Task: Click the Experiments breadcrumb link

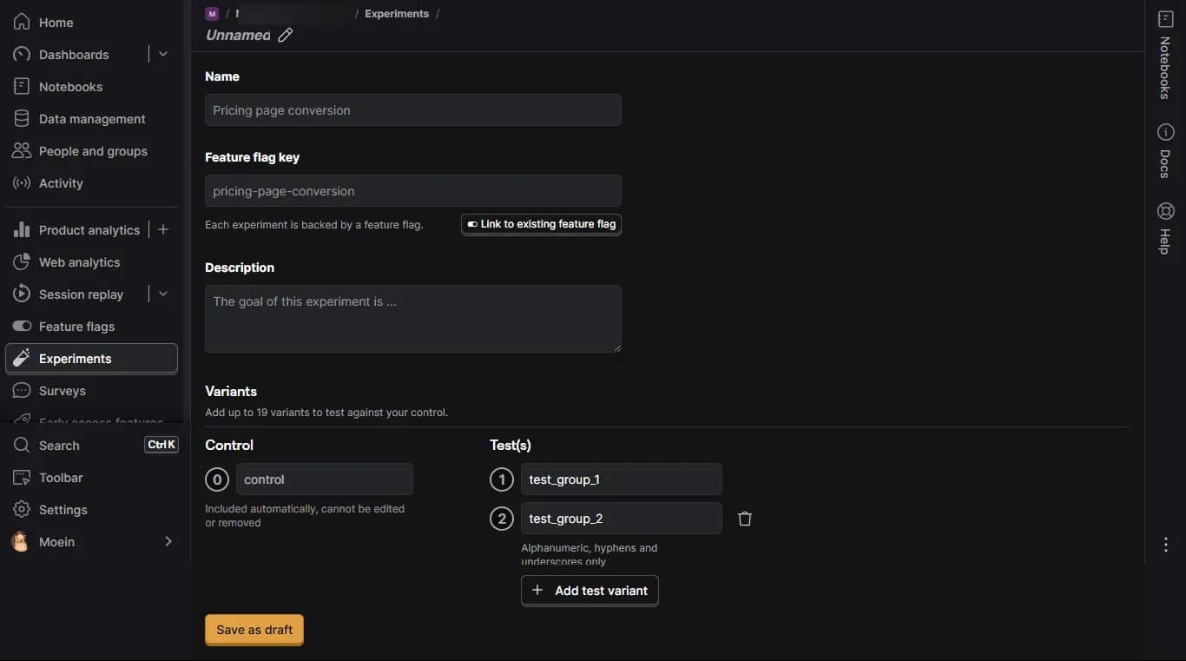Action: click(x=397, y=14)
